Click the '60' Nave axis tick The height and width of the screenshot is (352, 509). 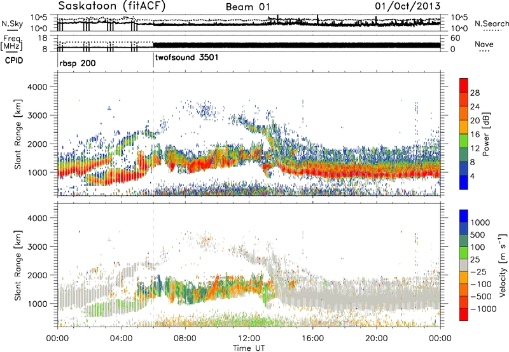(x=456, y=38)
